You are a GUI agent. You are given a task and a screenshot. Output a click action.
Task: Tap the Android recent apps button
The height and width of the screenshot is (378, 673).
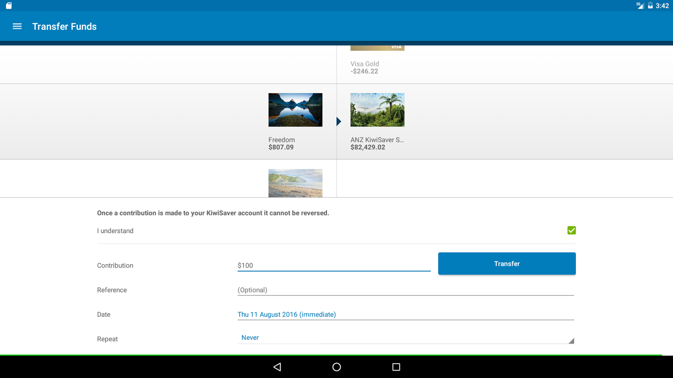click(x=396, y=367)
